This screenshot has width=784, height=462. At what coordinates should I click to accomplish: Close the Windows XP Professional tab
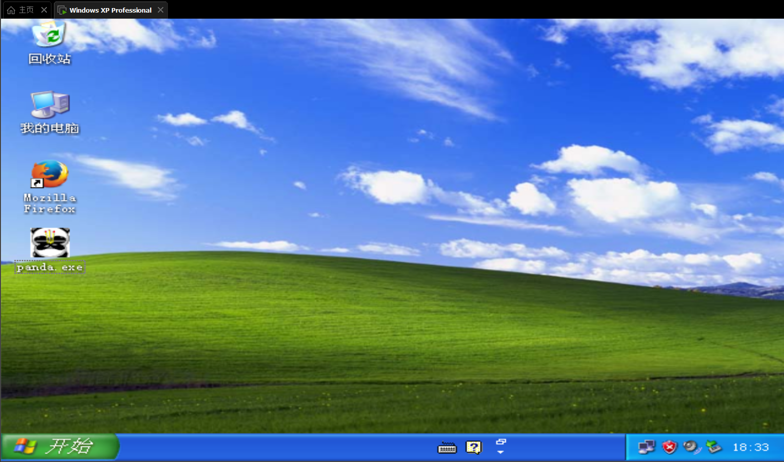[x=160, y=10]
